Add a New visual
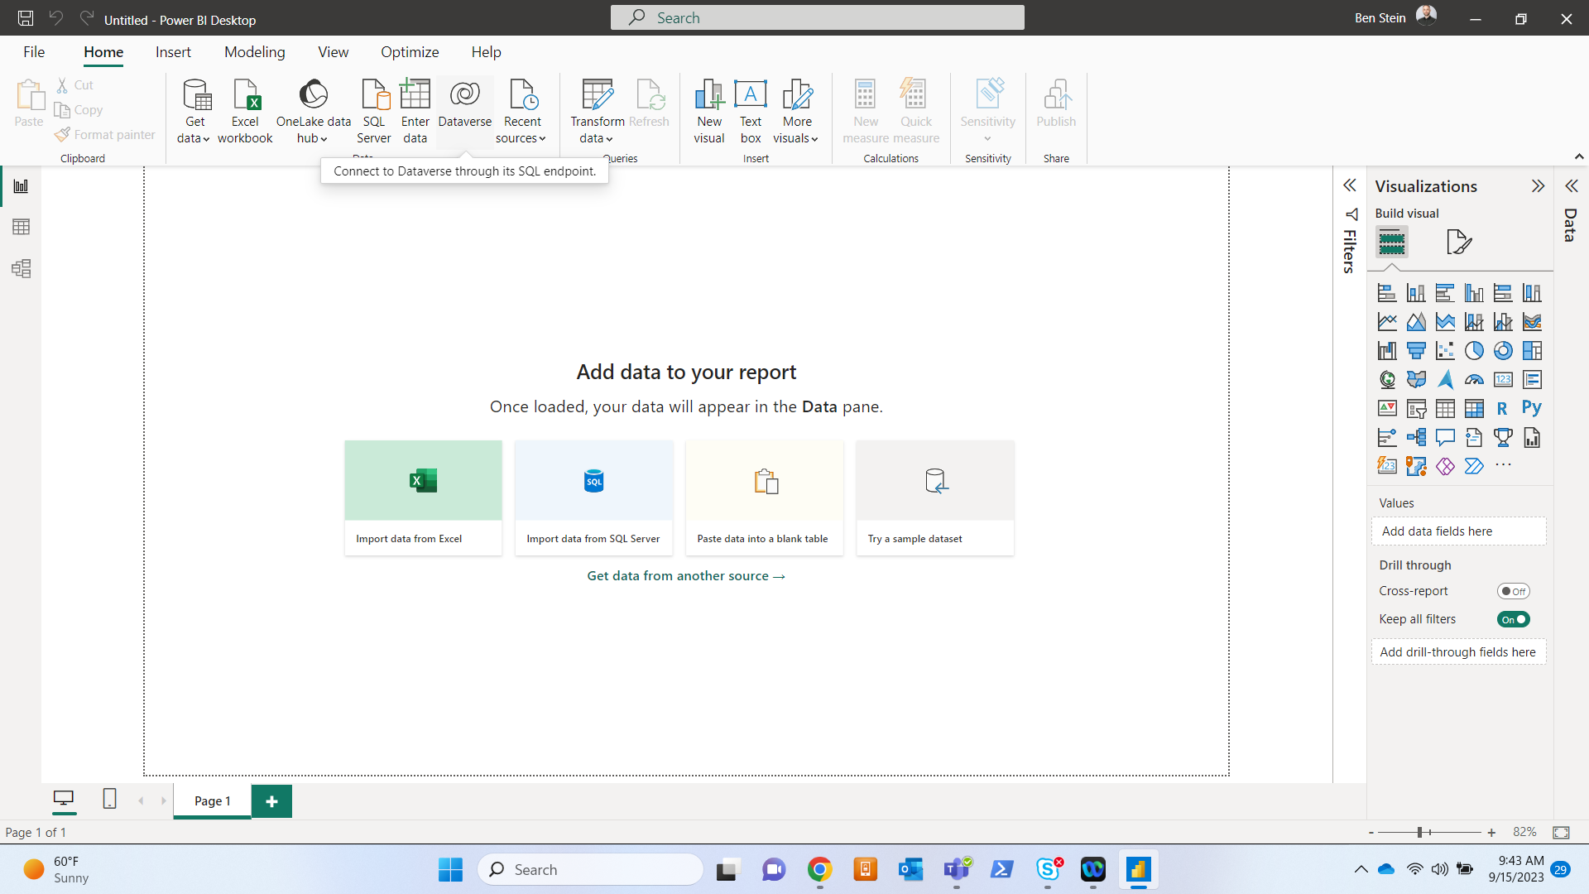This screenshot has height=894, width=1589. pyautogui.click(x=709, y=111)
